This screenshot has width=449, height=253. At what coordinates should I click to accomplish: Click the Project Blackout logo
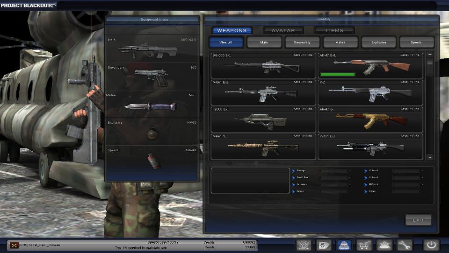pyautogui.click(x=28, y=5)
